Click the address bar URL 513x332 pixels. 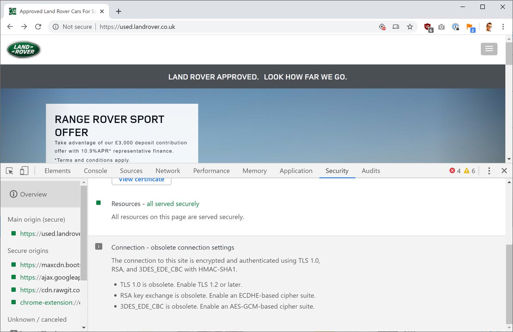(x=137, y=26)
